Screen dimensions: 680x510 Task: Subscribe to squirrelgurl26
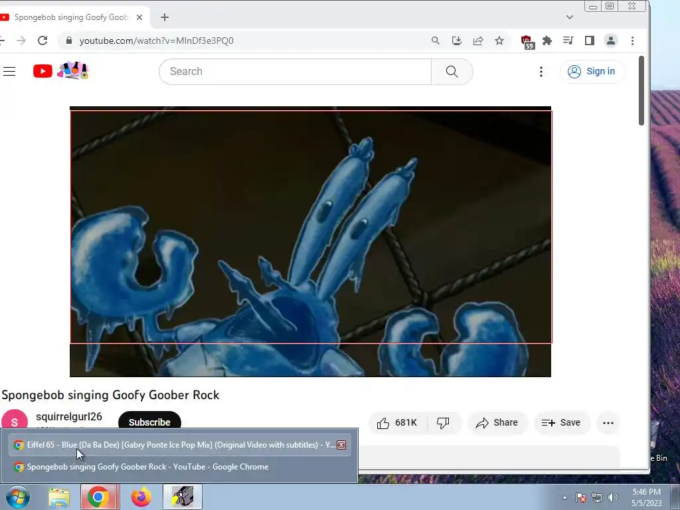point(149,421)
